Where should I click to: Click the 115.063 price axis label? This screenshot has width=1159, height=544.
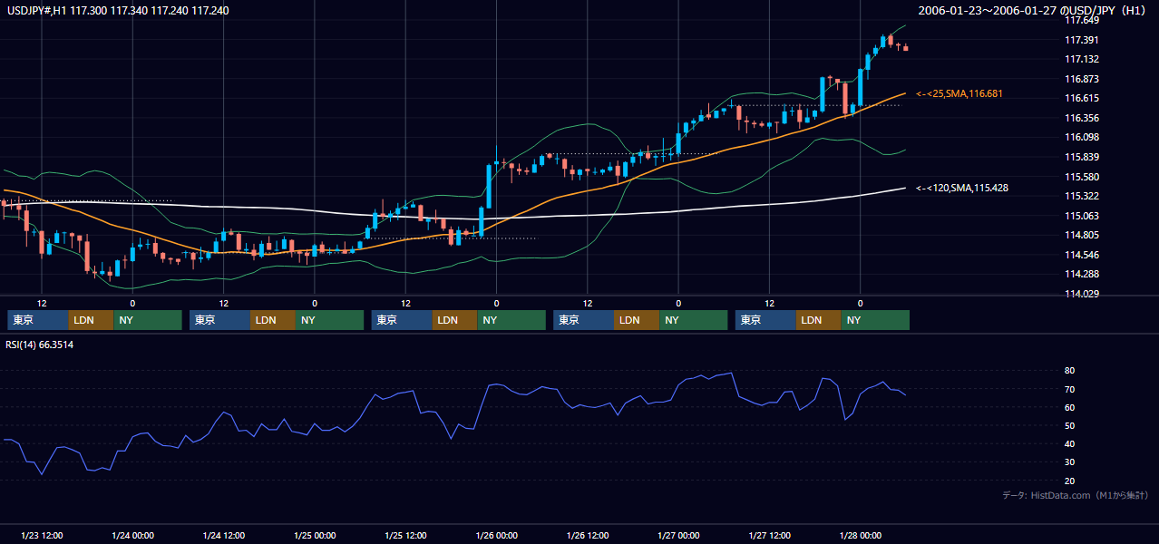pyautogui.click(x=1082, y=216)
